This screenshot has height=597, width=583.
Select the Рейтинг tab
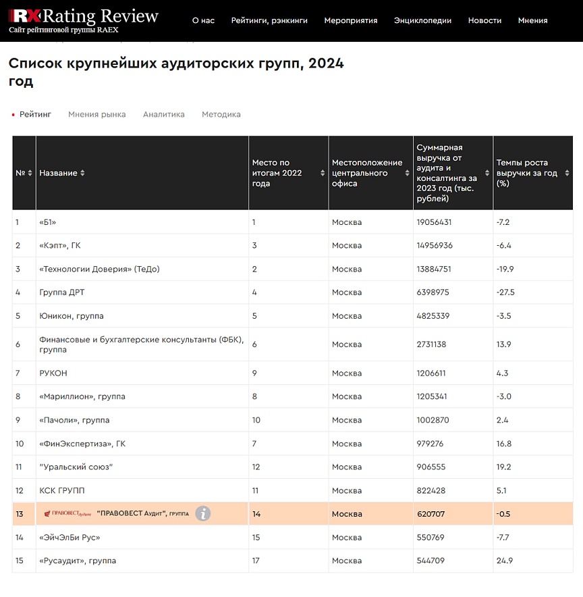[35, 115]
